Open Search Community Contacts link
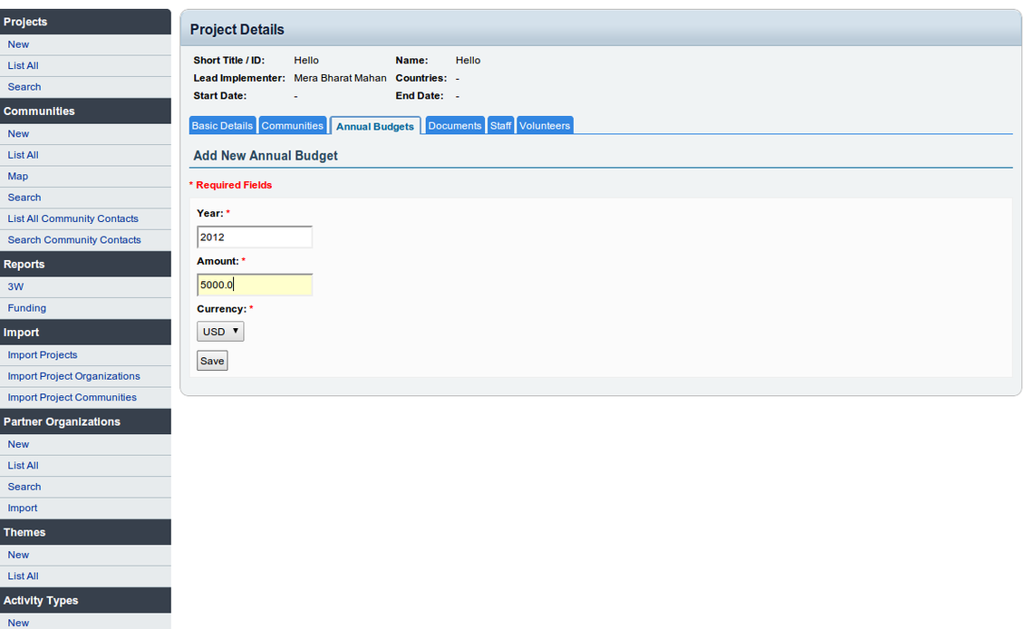The image size is (1025, 629). click(74, 240)
